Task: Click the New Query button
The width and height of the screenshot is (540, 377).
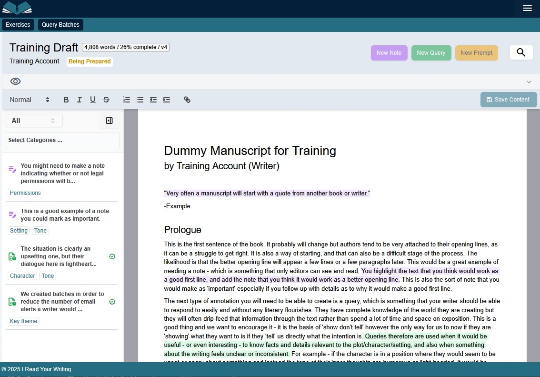Action: click(x=431, y=52)
